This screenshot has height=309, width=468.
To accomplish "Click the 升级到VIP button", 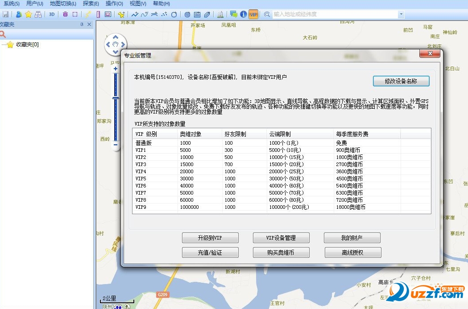I will tap(210, 238).
